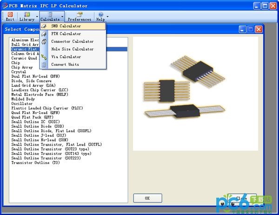Select 'Small Outline Transistor (SOT23 type)'
Viewport: 279px width, 215px height.
coord(50,149)
